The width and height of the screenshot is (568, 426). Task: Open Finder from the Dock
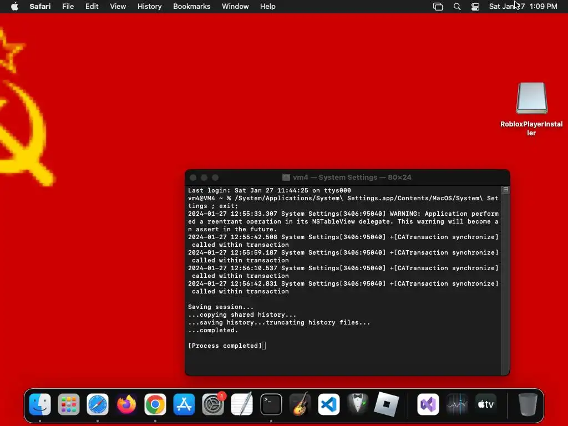coord(40,404)
